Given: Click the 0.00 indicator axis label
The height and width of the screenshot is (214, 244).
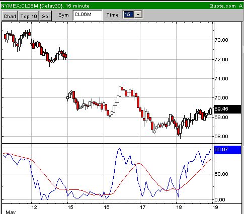Looking at the screenshot, I should tap(220, 200).
